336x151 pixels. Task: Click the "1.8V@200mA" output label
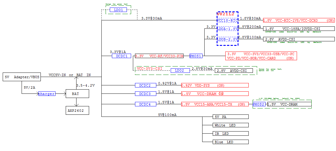click(x=250, y=27)
